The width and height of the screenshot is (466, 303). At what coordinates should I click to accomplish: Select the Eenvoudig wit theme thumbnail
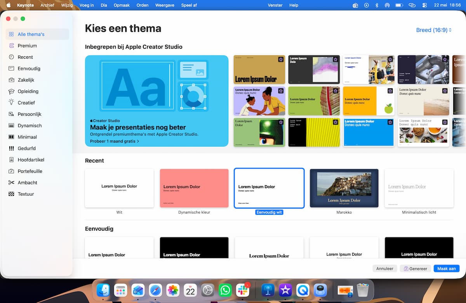tap(269, 188)
